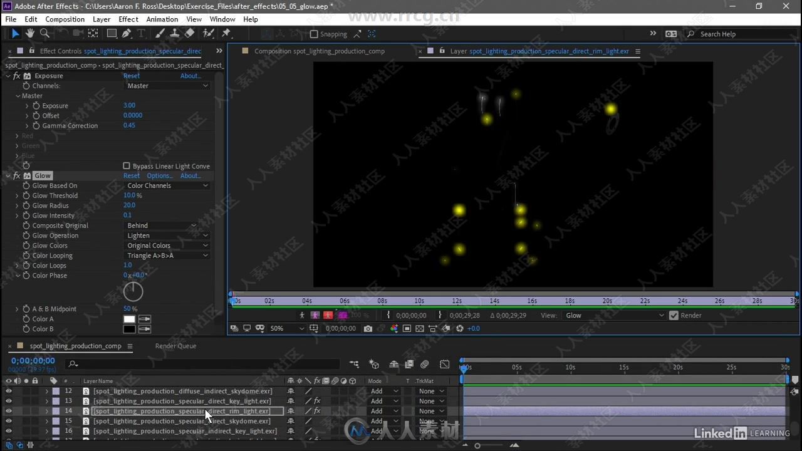
Task: Click the timeline layer search field
Action: pos(202,364)
